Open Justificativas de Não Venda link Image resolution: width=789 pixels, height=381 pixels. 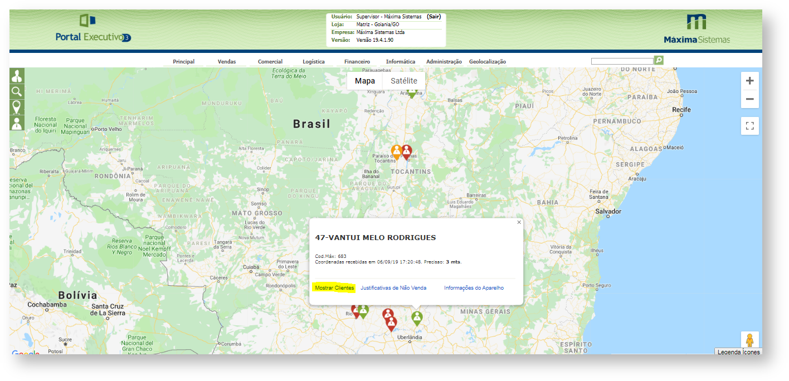click(x=393, y=288)
